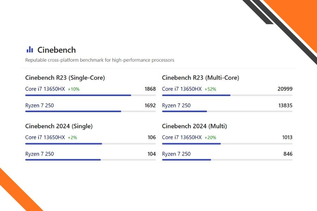
Task: Open Core i7 13650HX link in R23 Single-Core
Action: (45, 89)
